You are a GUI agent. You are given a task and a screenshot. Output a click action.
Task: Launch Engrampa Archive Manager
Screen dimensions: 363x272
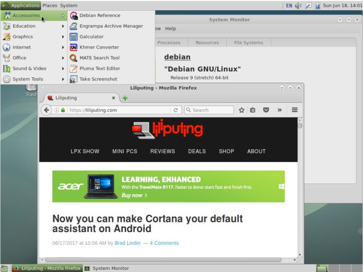tap(111, 26)
